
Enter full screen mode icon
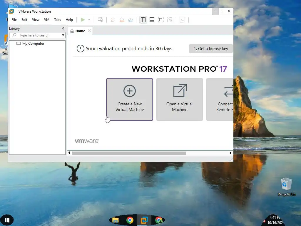[x=161, y=20]
